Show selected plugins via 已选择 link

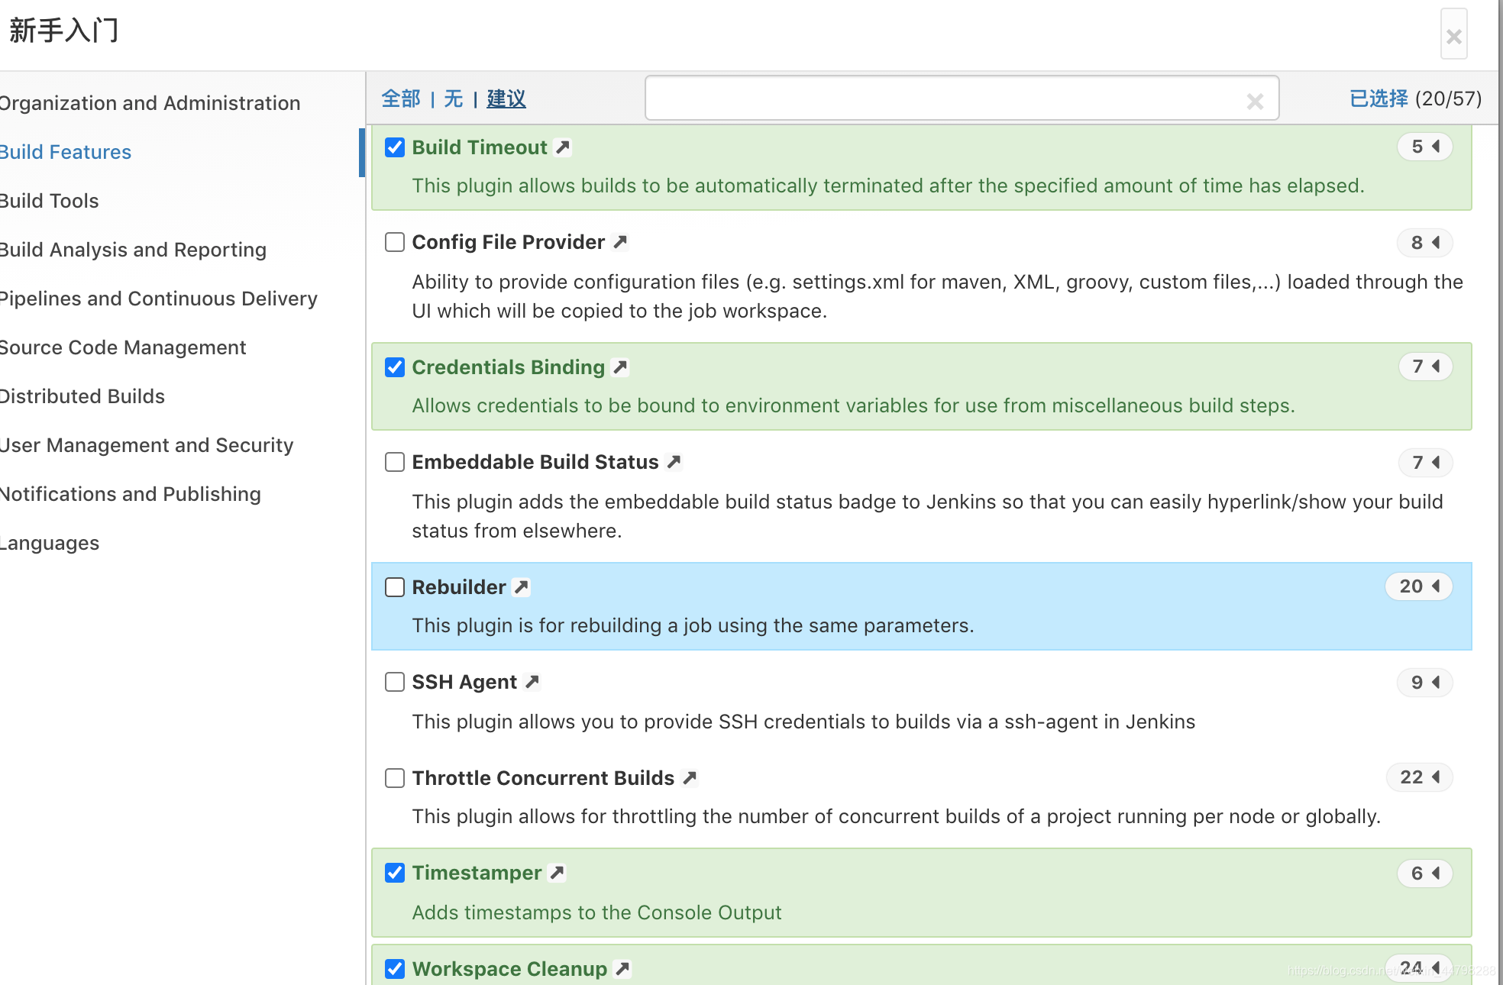point(1379,98)
